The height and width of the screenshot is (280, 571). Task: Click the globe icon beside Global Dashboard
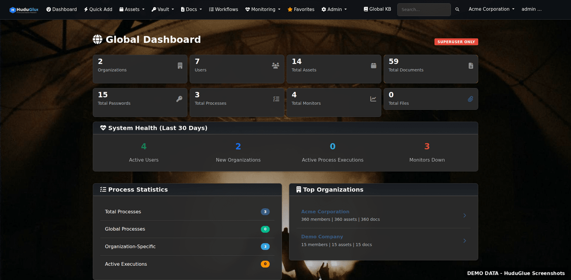pos(98,40)
